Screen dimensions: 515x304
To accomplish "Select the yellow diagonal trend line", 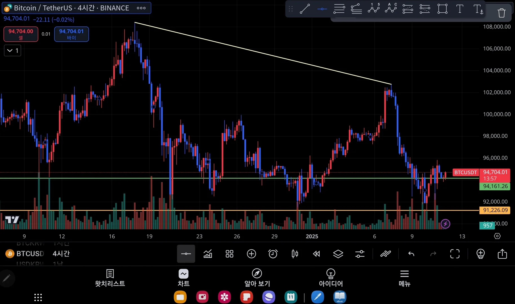I will pos(263,53).
